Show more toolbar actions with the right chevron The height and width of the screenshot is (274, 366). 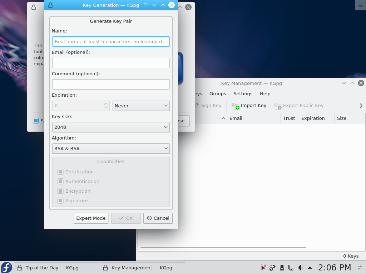tap(361, 106)
